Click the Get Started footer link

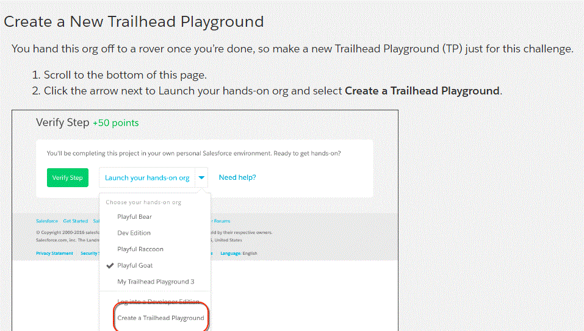[x=76, y=221]
